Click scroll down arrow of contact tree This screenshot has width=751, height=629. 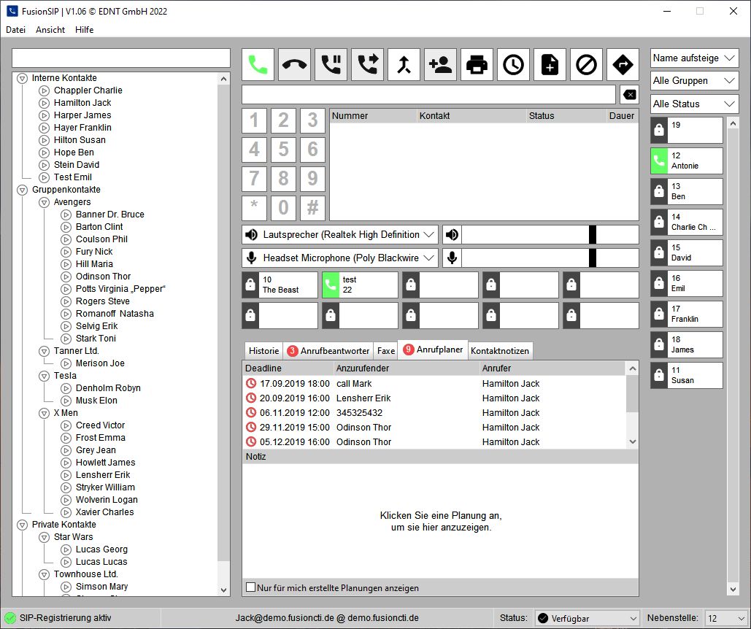tap(223, 590)
